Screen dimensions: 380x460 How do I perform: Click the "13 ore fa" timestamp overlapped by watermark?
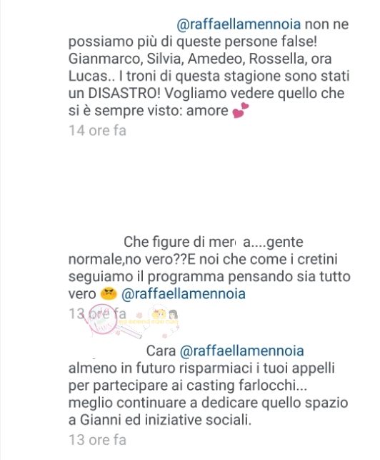pyautogui.click(x=97, y=314)
